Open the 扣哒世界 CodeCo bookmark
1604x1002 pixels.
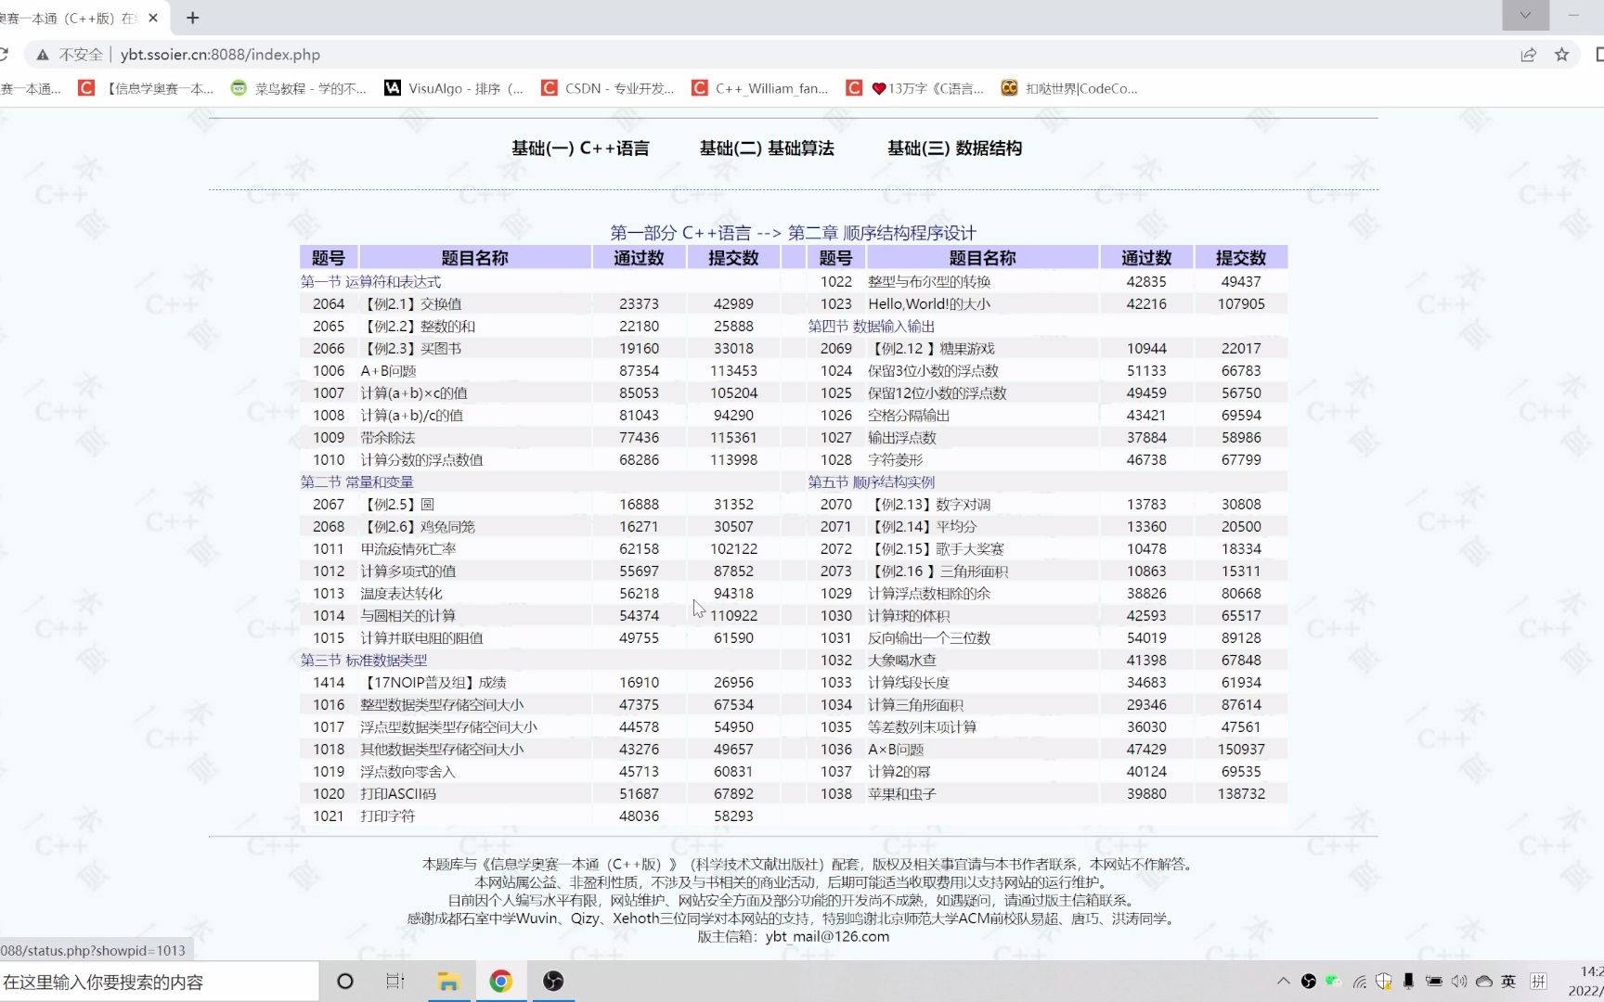(1069, 88)
